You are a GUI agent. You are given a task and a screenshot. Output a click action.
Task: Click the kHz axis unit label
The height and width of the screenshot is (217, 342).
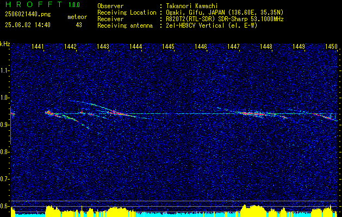[5, 44]
